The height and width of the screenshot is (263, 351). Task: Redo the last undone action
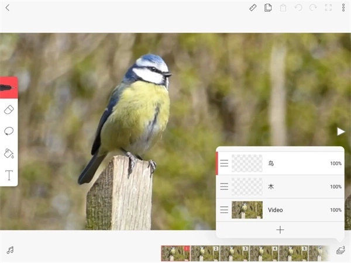click(x=313, y=8)
